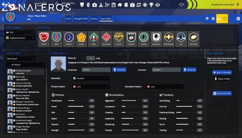Open the Main Squad dropdown
Image resolution: width=242 pixels, height=138 pixels.
pos(21,59)
